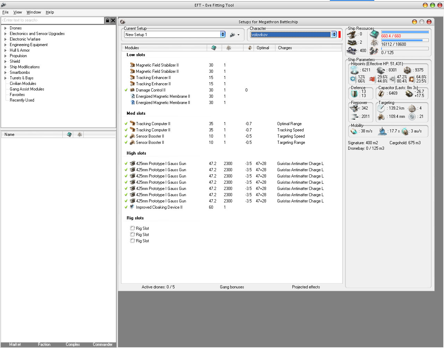The height and width of the screenshot is (348, 444).
Task: Toggle Improved Cloaking Device II checkmark
Action: tap(126, 207)
